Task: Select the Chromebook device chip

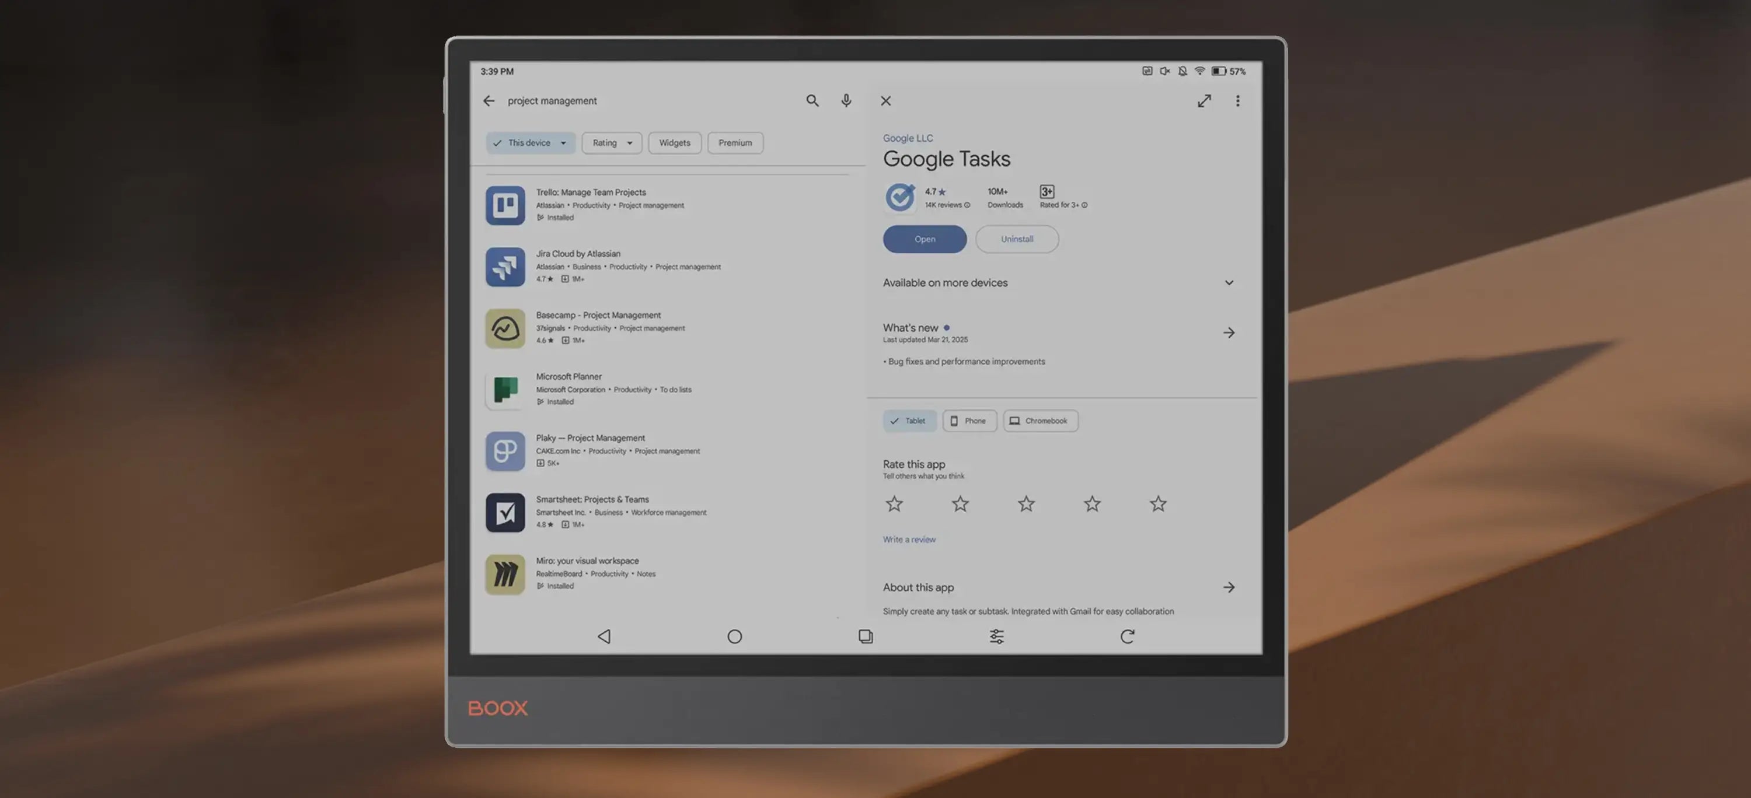Action: 1040,421
